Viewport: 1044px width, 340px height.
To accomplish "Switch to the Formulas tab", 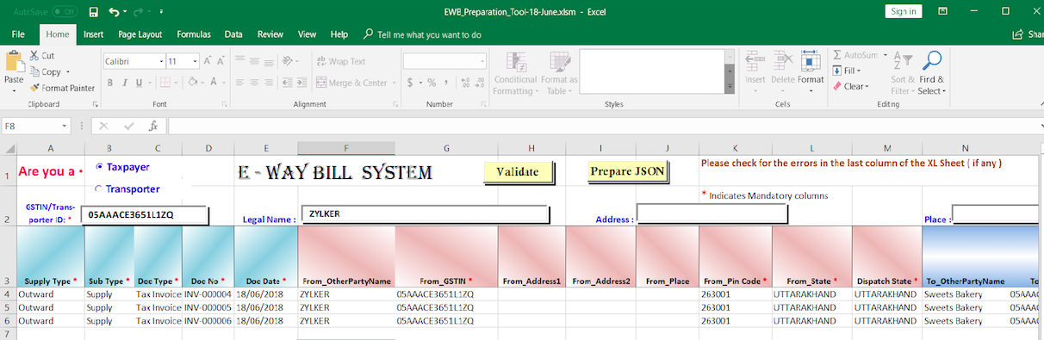I will tap(194, 34).
